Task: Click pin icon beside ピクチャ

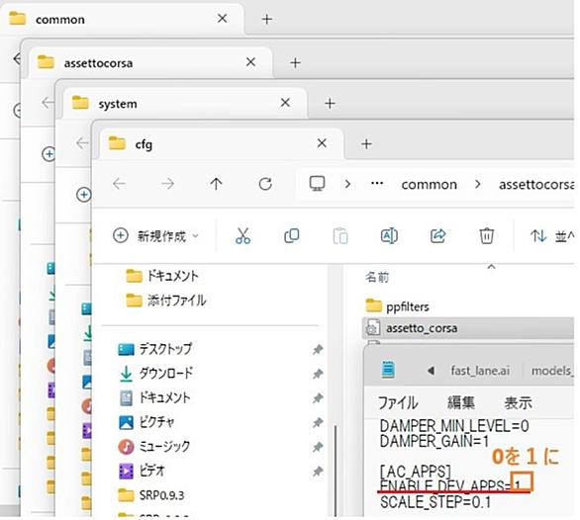Action: [318, 422]
